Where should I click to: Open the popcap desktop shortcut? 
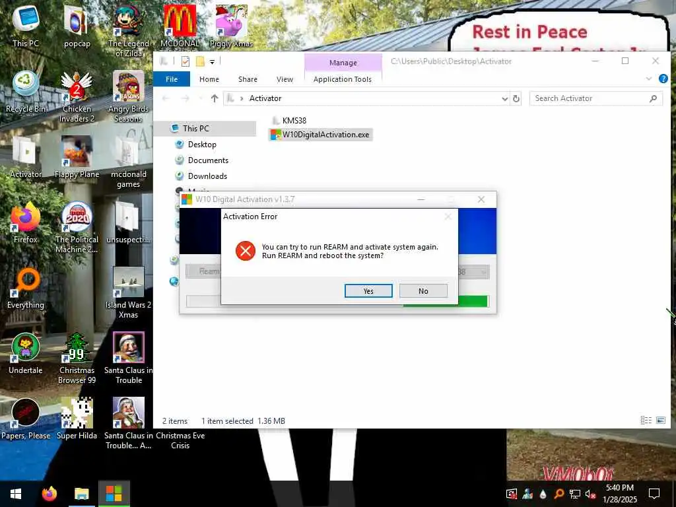coord(77,26)
